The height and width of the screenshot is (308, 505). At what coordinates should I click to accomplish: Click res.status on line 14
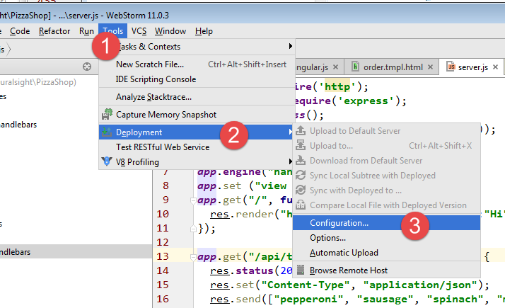click(x=242, y=271)
